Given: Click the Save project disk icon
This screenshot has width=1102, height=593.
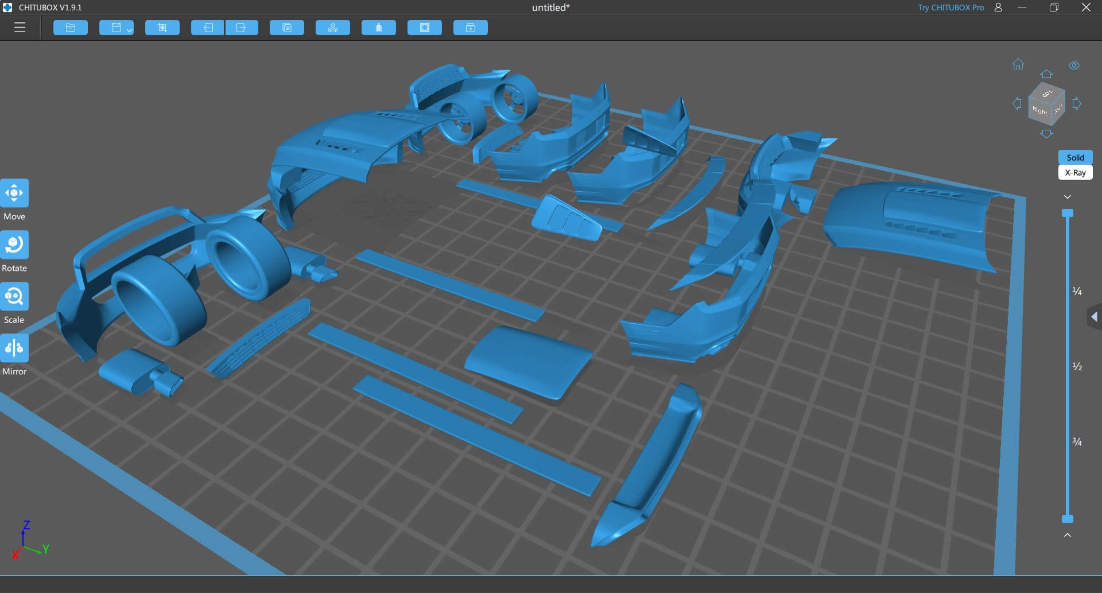Looking at the screenshot, I should point(117,28).
